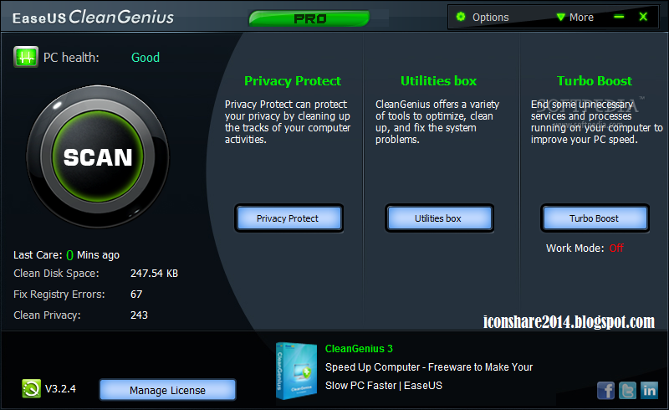Click the green PRO badge

tap(309, 18)
